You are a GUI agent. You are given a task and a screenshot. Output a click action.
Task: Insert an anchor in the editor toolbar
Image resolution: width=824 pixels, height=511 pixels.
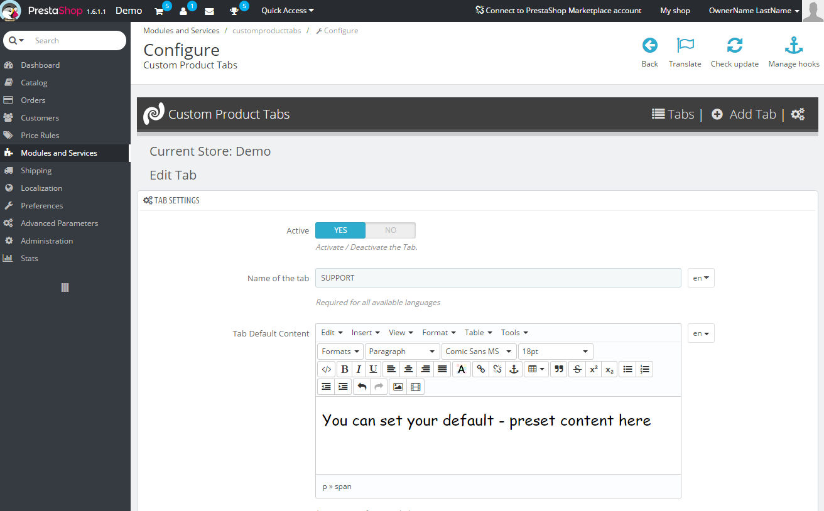514,369
